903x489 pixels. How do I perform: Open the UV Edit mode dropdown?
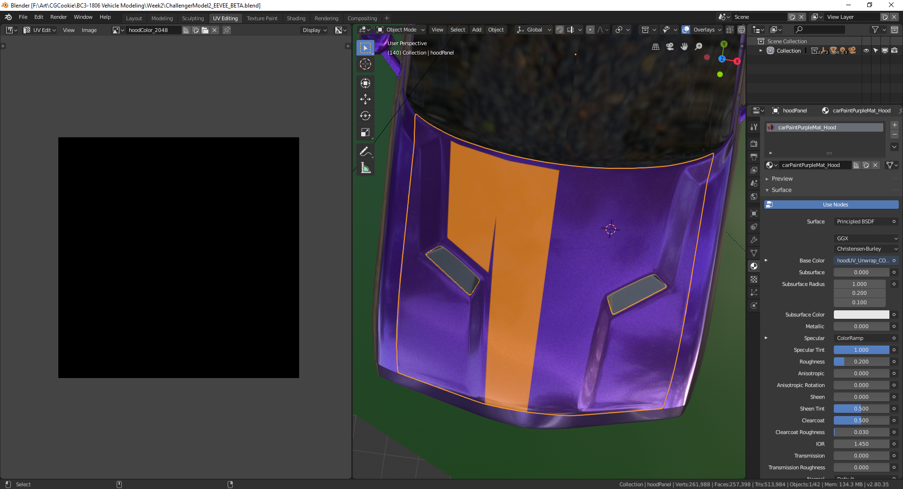(40, 30)
